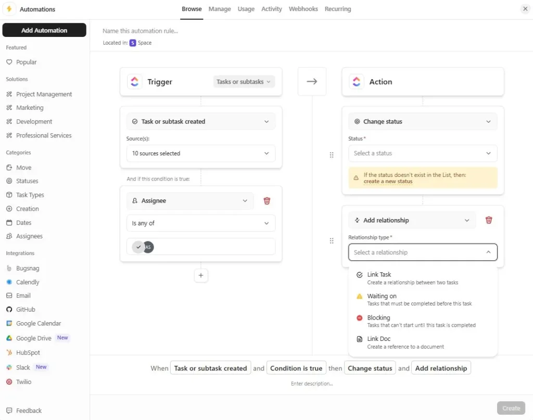Collapse the Select a relationship dropdown
This screenshot has height=420, width=533.
[x=423, y=252]
